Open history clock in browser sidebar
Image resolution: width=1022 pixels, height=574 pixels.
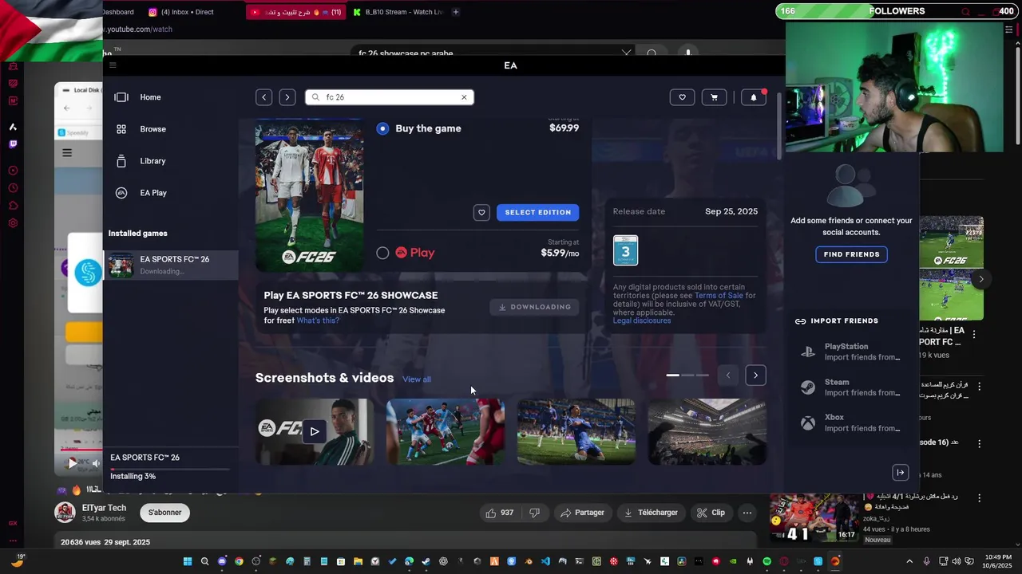pyautogui.click(x=13, y=188)
